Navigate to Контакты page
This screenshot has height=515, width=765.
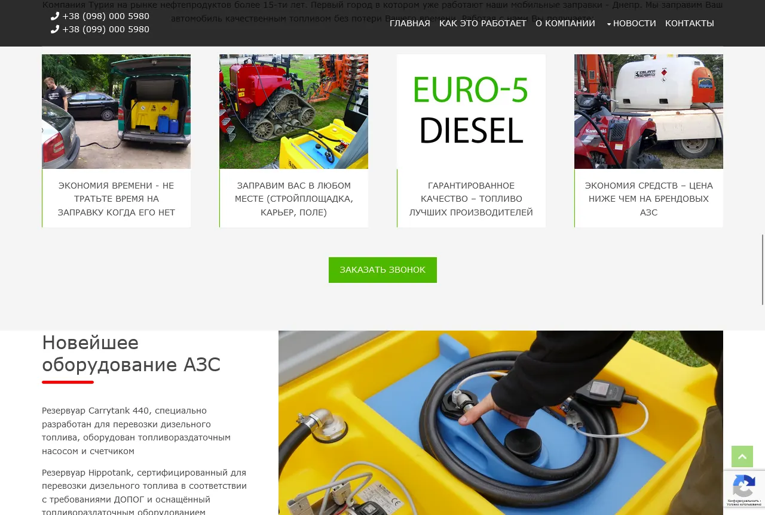pyautogui.click(x=689, y=23)
